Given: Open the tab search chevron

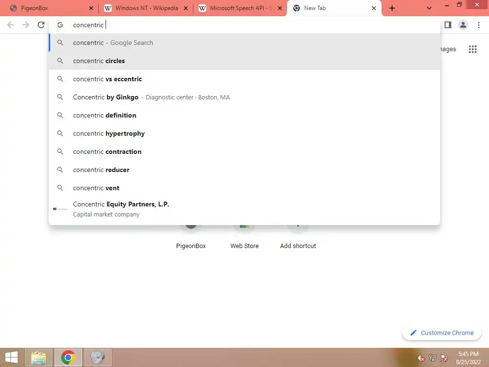Looking at the screenshot, I should pyautogui.click(x=429, y=8).
